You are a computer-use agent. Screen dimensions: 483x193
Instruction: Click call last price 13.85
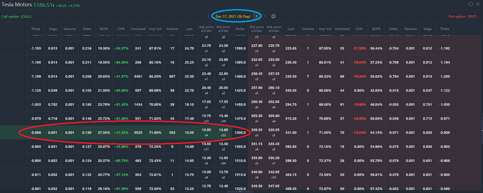pos(189,133)
